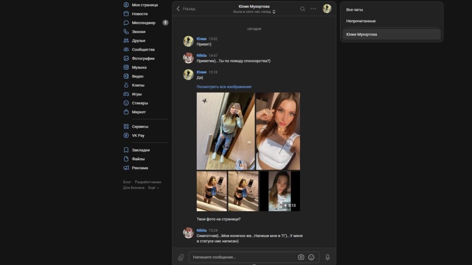472x265 pixels.
Task: Search in conversation with magnifier icon
Action: [302, 9]
